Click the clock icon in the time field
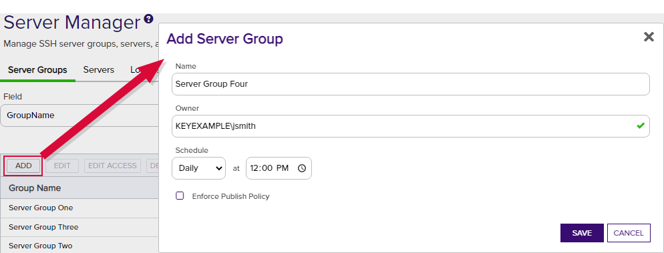664x253 pixels. coord(301,168)
